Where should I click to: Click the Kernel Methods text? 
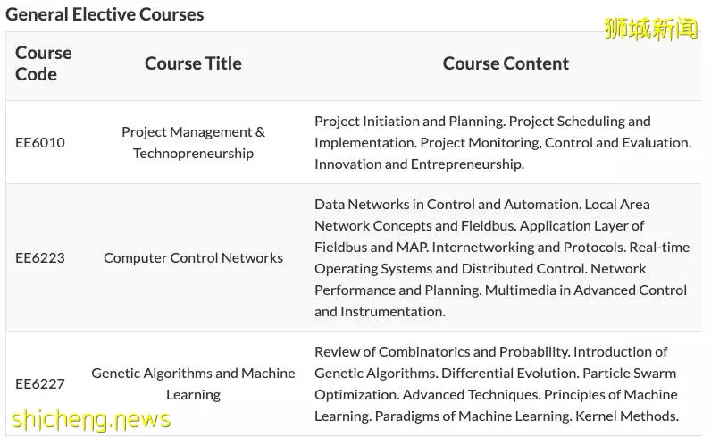[x=627, y=416]
